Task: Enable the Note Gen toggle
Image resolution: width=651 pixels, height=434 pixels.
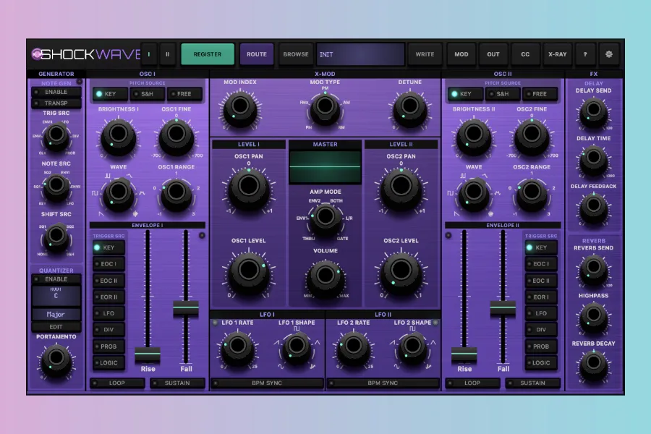Action: click(56, 93)
